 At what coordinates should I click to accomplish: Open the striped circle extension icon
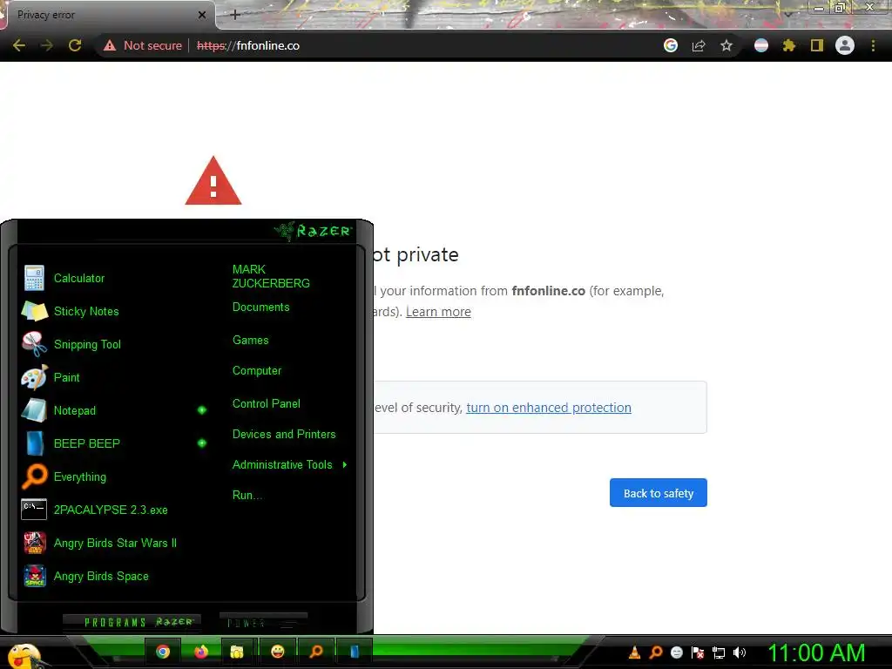(761, 45)
